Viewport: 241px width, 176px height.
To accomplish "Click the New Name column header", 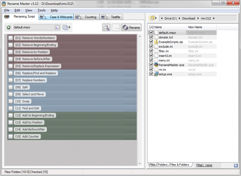I will coord(201,27).
